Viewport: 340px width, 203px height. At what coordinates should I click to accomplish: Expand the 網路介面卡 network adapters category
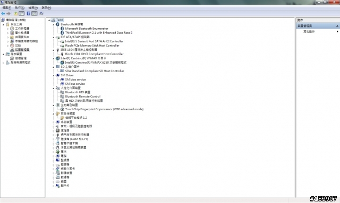(54, 169)
